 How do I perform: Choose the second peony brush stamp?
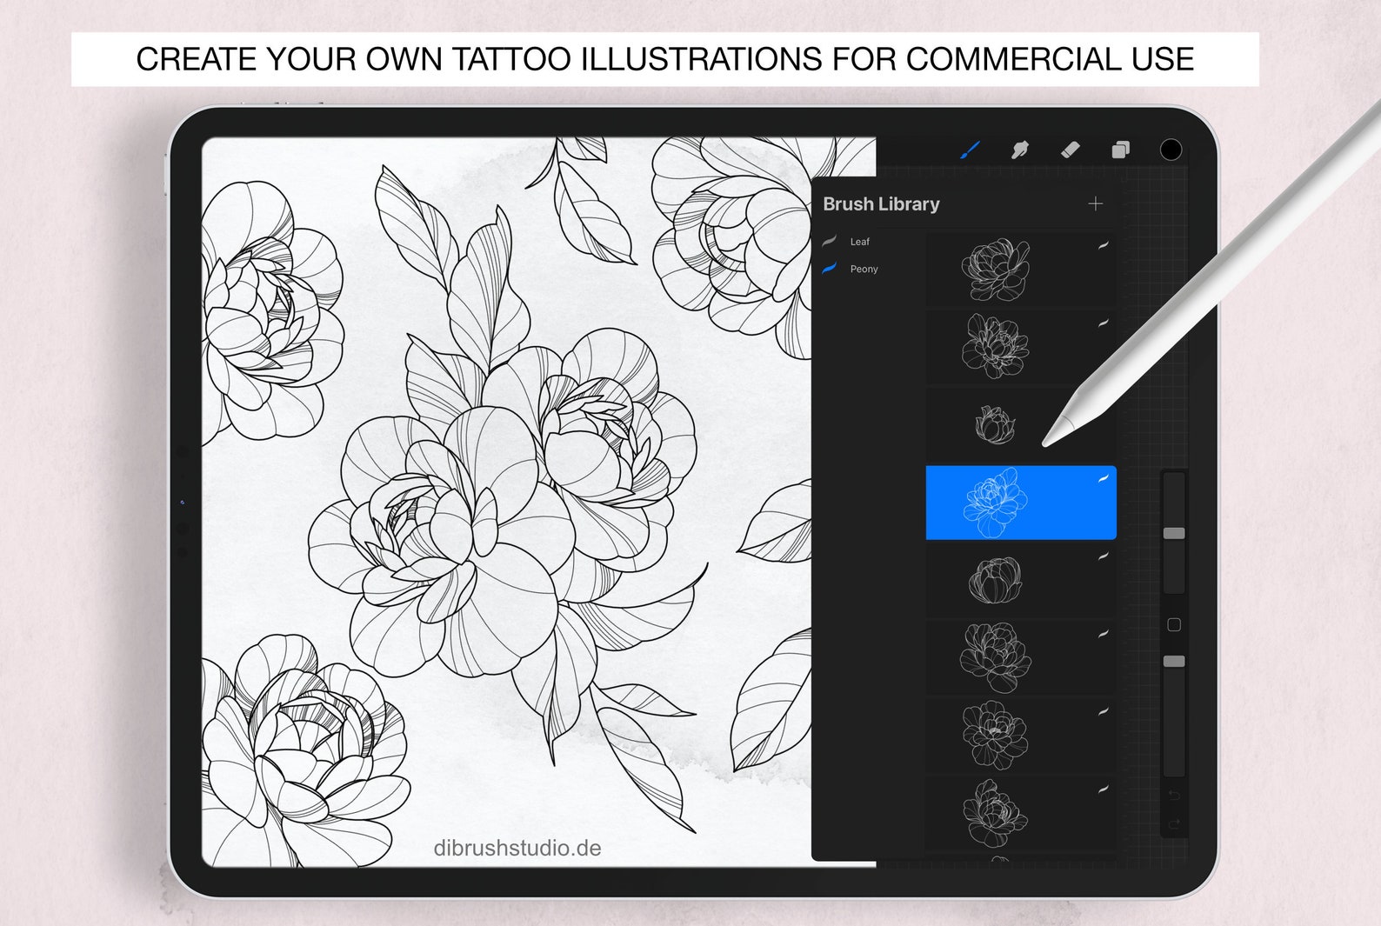coord(1021,347)
